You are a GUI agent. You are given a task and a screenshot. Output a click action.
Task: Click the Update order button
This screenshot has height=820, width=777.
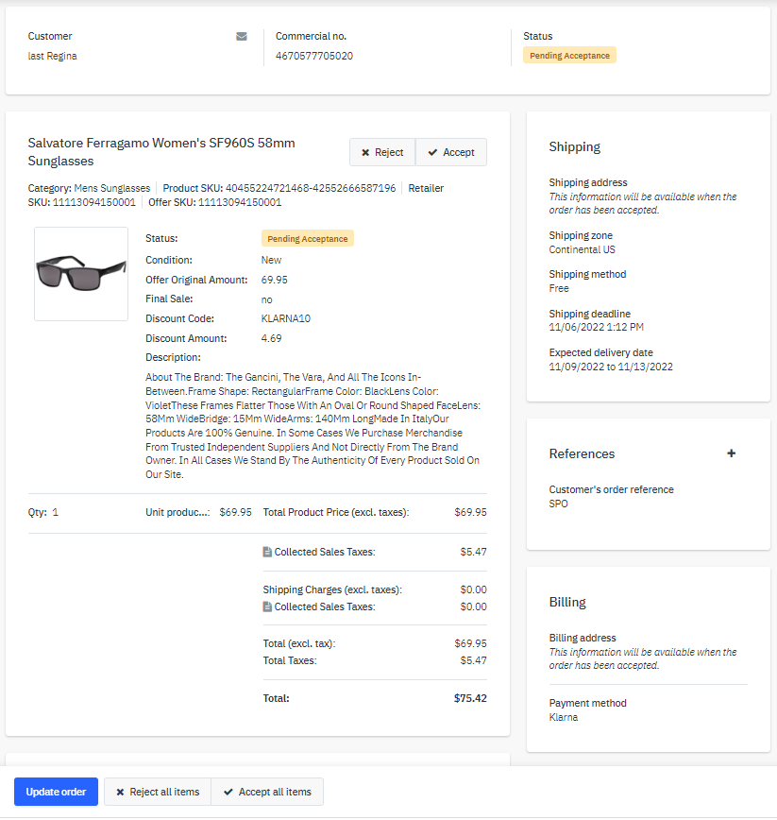[56, 792]
